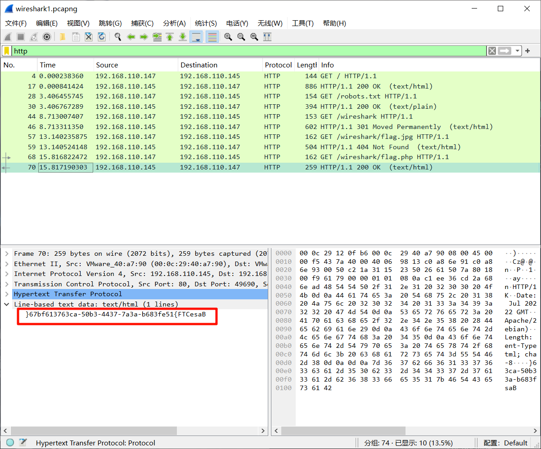Sort packets by the Time column header

tap(65, 65)
